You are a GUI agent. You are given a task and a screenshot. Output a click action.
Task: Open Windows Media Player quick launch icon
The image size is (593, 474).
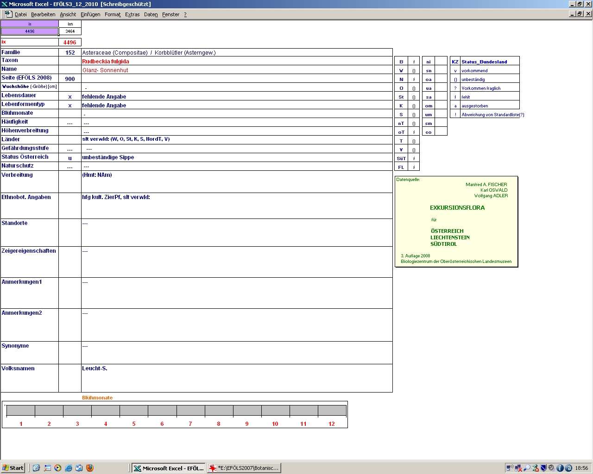[58, 468]
